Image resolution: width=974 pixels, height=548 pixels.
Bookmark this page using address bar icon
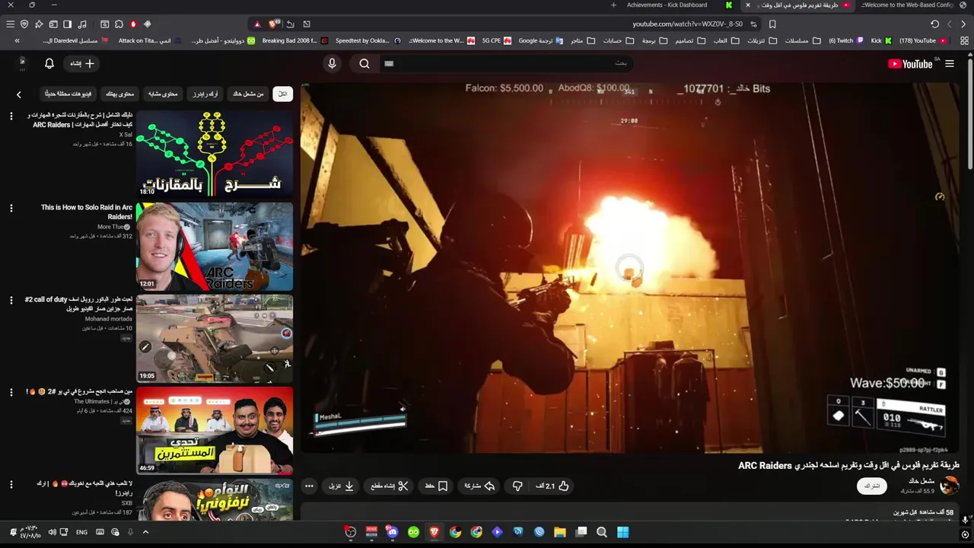pos(772,24)
